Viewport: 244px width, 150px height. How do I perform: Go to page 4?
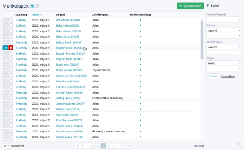tap(98, 146)
